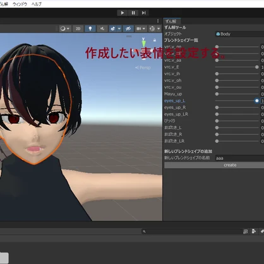Click the ブレンドシェイプ一覧 heading

(x=181, y=40)
